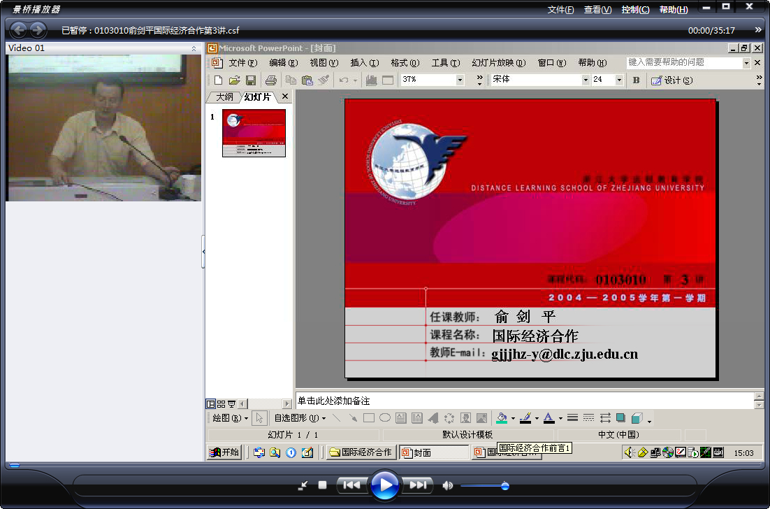
Task: Expand the 自选图形 AutoShapes menu
Action: [x=300, y=418]
